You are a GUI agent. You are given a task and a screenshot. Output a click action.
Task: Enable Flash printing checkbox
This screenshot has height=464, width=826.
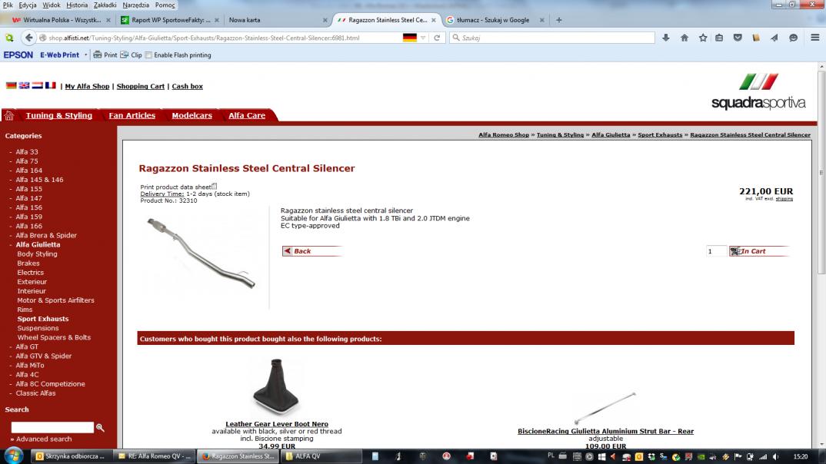pos(148,55)
